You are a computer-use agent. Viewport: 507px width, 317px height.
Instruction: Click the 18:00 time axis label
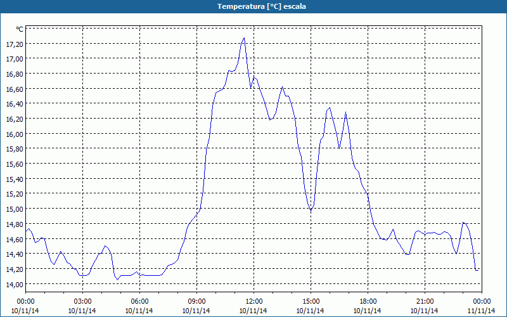coord(368,302)
